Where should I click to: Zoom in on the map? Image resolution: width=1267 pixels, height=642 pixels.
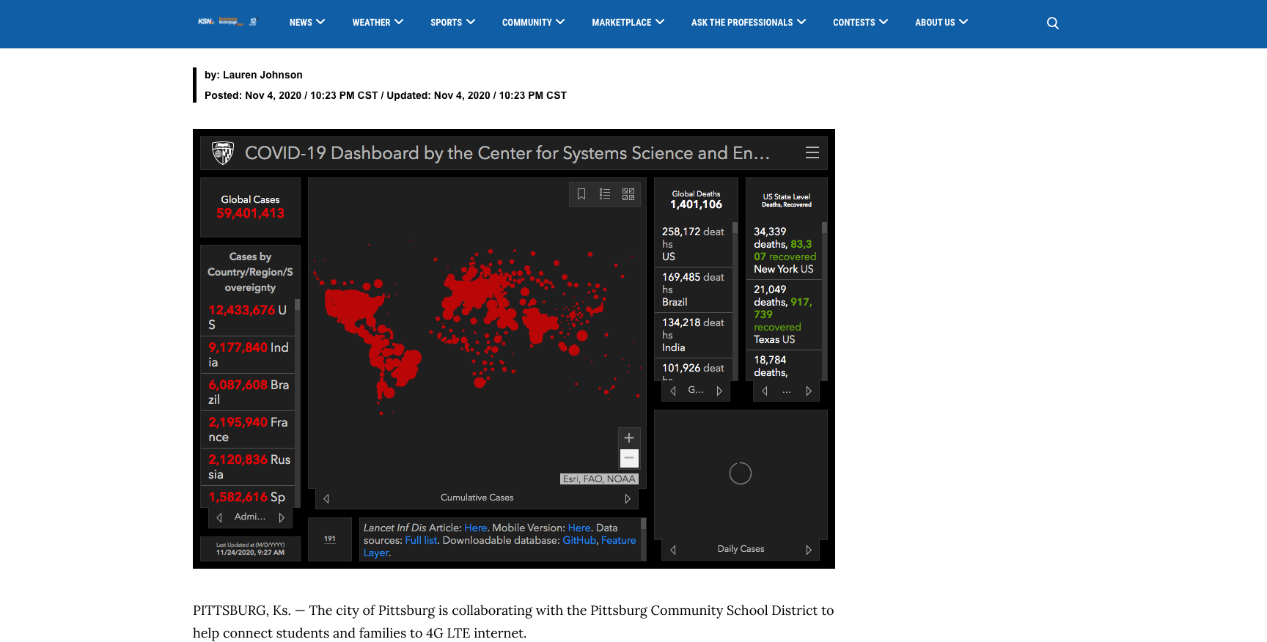tap(629, 438)
